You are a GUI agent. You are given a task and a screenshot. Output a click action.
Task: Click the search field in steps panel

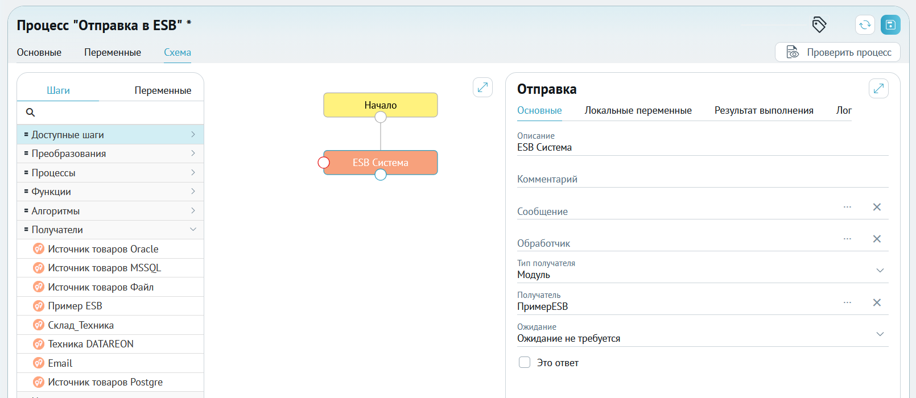(x=110, y=113)
